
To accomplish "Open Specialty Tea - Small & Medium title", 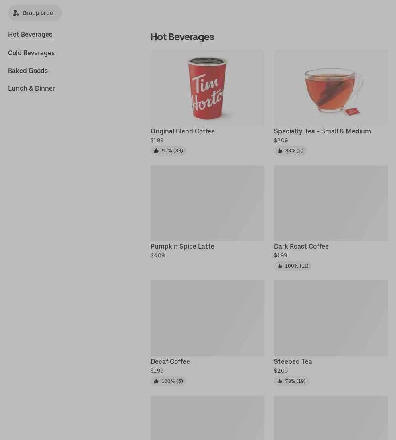I will pyautogui.click(x=323, y=131).
